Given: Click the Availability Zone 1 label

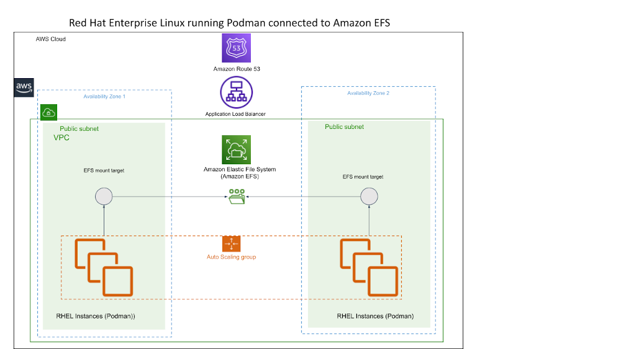Looking at the screenshot, I should click(104, 97).
